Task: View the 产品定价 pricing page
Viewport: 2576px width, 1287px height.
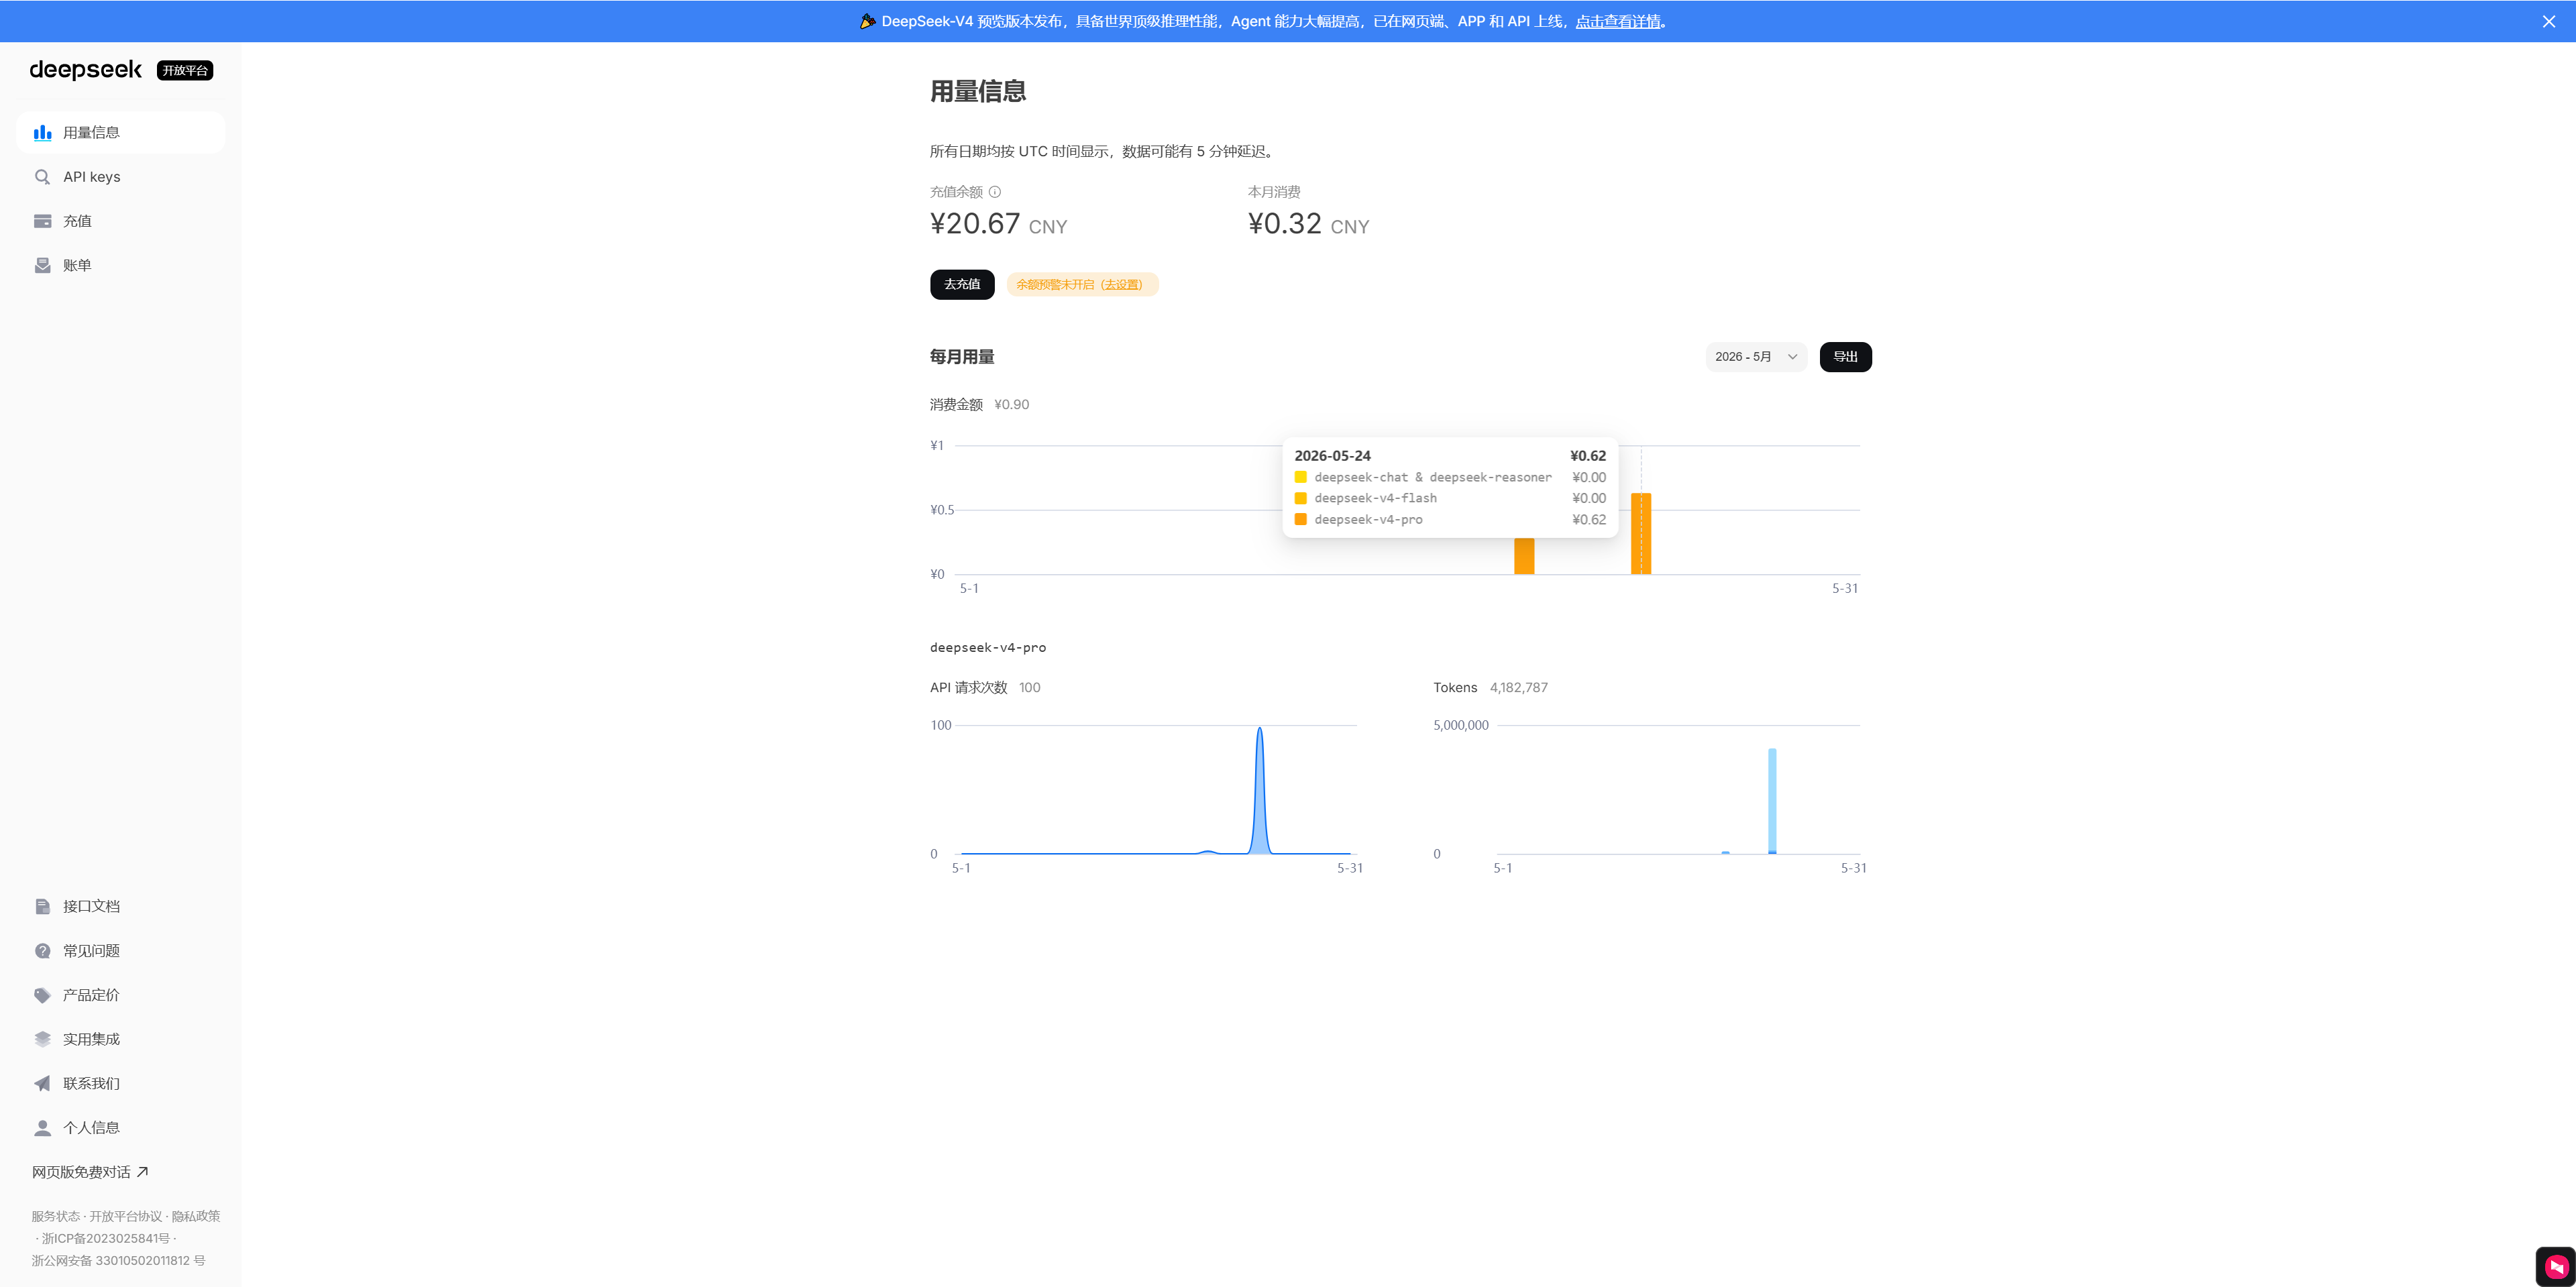Action: point(120,995)
